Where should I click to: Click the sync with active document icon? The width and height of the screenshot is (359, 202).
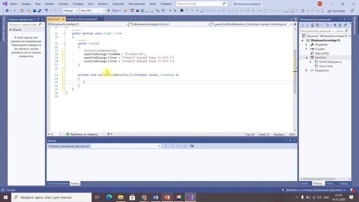click(x=335, y=25)
